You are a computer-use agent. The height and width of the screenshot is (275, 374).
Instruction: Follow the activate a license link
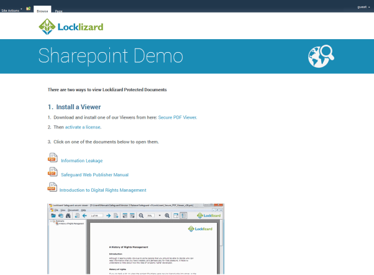(83, 127)
